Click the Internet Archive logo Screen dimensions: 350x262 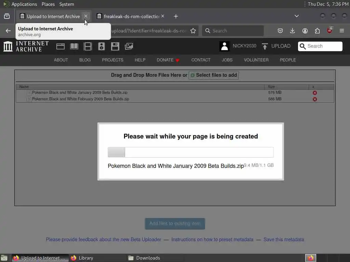tap(26, 46)
